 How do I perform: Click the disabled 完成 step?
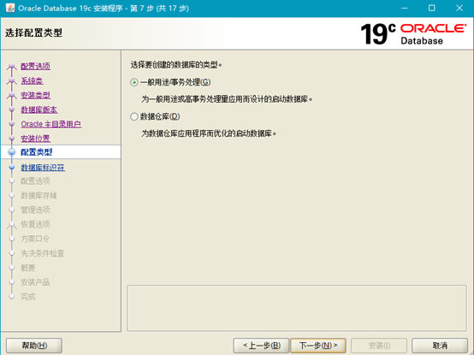[x=28, y=297]
